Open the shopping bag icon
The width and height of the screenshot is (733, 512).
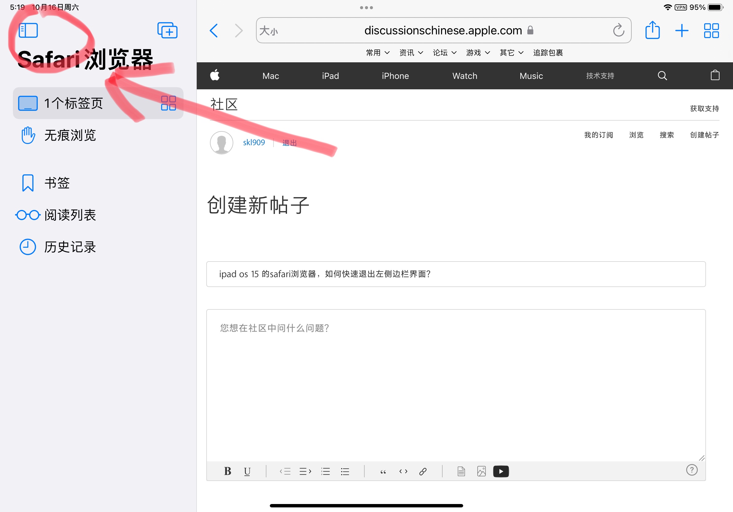coord(715,75)
